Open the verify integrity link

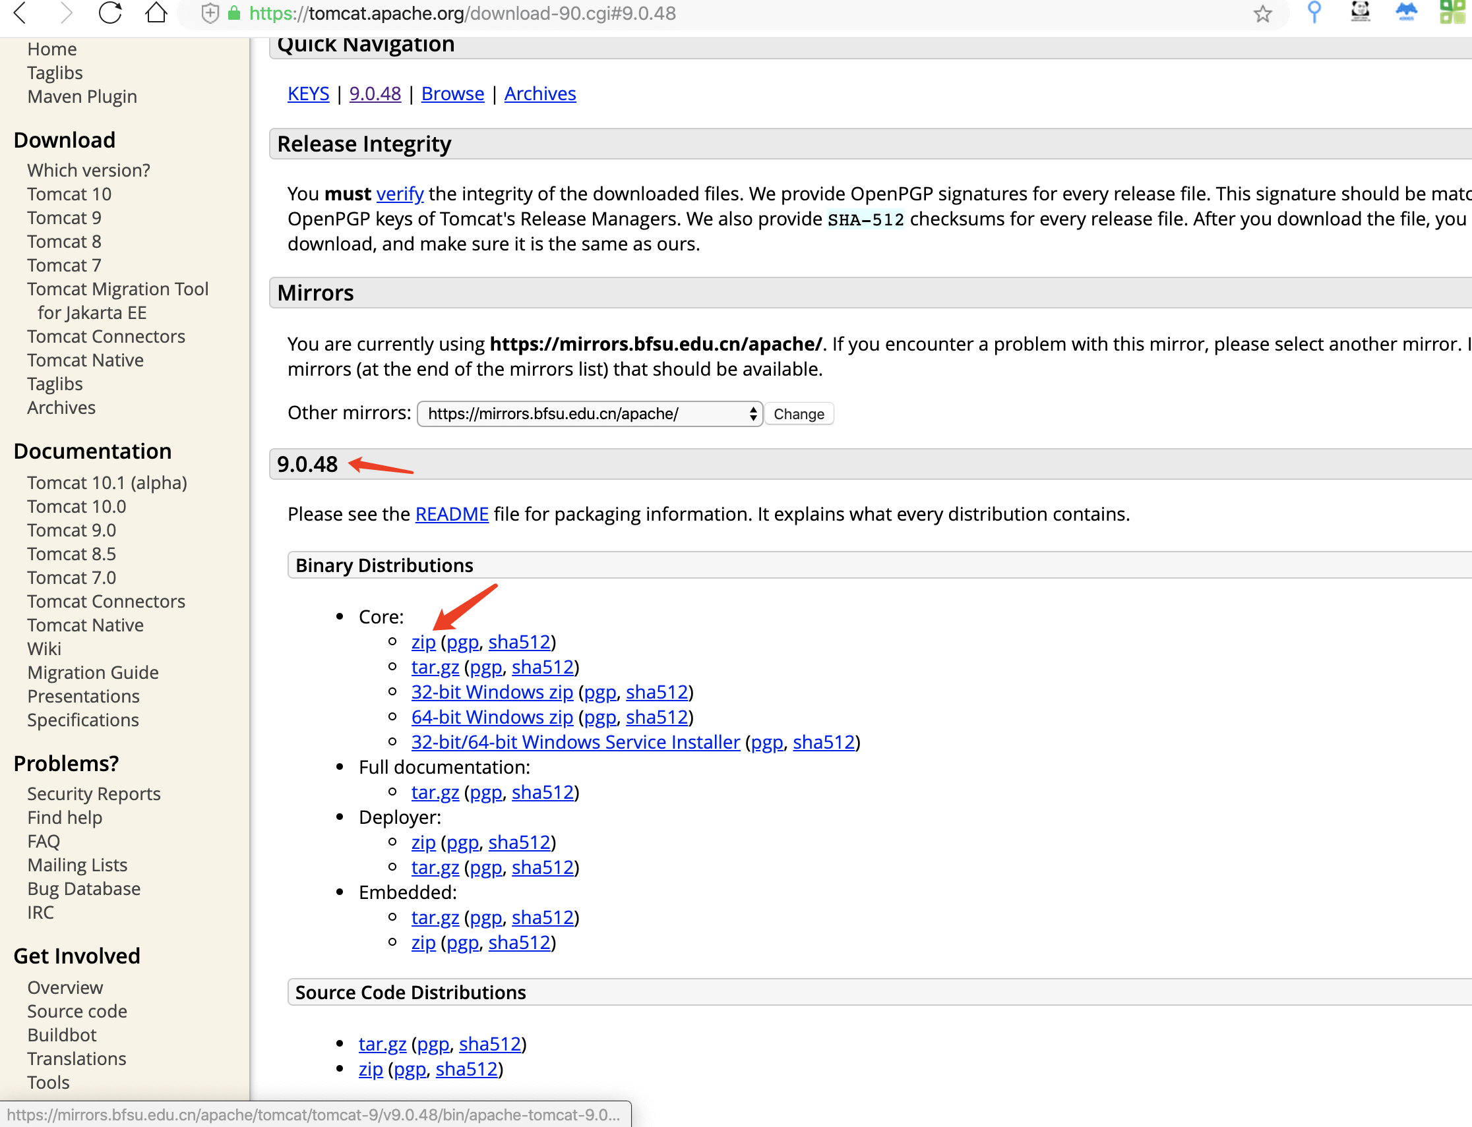400,194
